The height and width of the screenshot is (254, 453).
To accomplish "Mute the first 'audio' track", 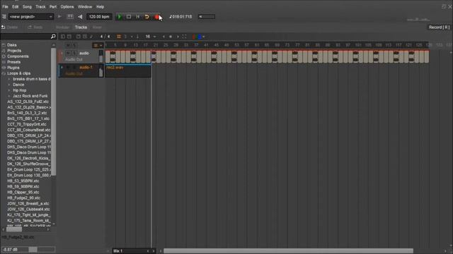I will click(68, 53).
